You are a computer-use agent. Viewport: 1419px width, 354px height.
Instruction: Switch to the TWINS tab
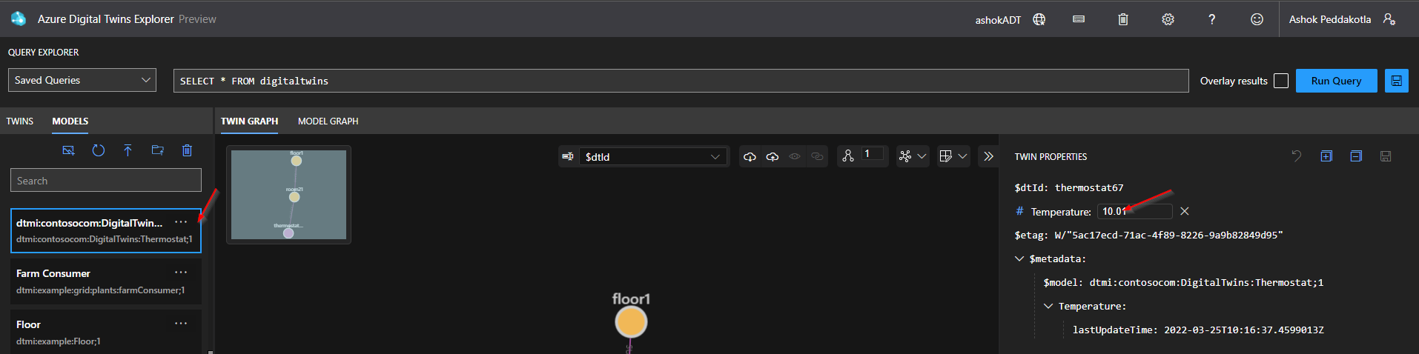[x=20, y=121]
